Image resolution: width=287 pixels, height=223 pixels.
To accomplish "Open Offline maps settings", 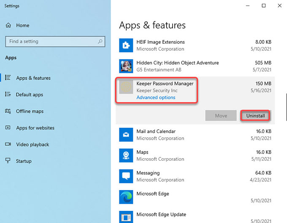I will point(30,111).
